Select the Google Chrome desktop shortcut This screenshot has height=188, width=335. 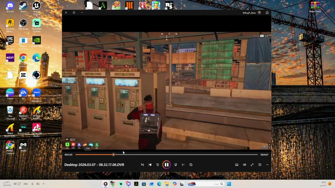[23, 61]
